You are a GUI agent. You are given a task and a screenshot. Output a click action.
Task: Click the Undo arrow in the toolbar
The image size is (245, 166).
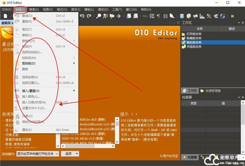click(x=82, y=16)
